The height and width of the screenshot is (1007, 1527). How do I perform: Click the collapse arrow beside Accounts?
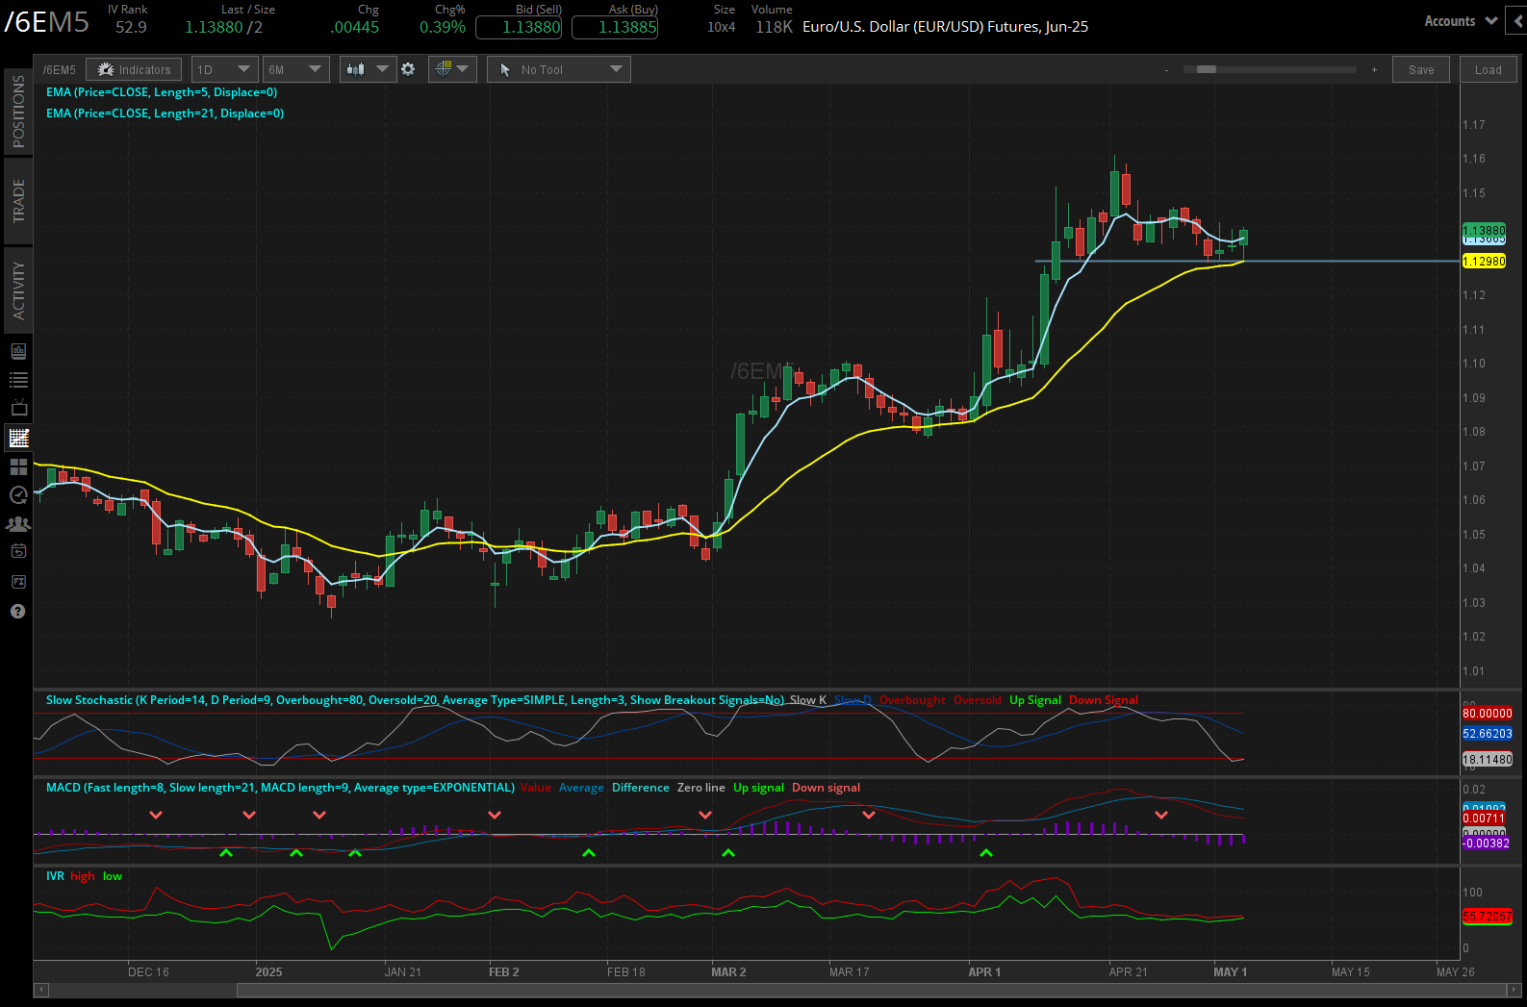(1517, 20)
